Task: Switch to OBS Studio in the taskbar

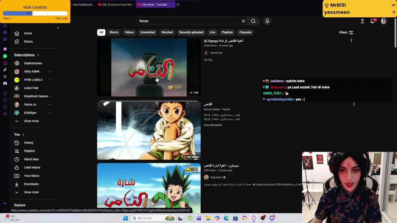Action: coord(263,218)
